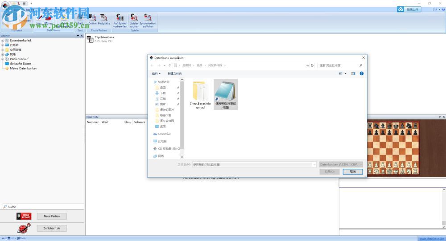Open the organize menu dropdown in dialog
Image resolution: width=446 pixels, height=241 pixels.
[x=156, y=74]
